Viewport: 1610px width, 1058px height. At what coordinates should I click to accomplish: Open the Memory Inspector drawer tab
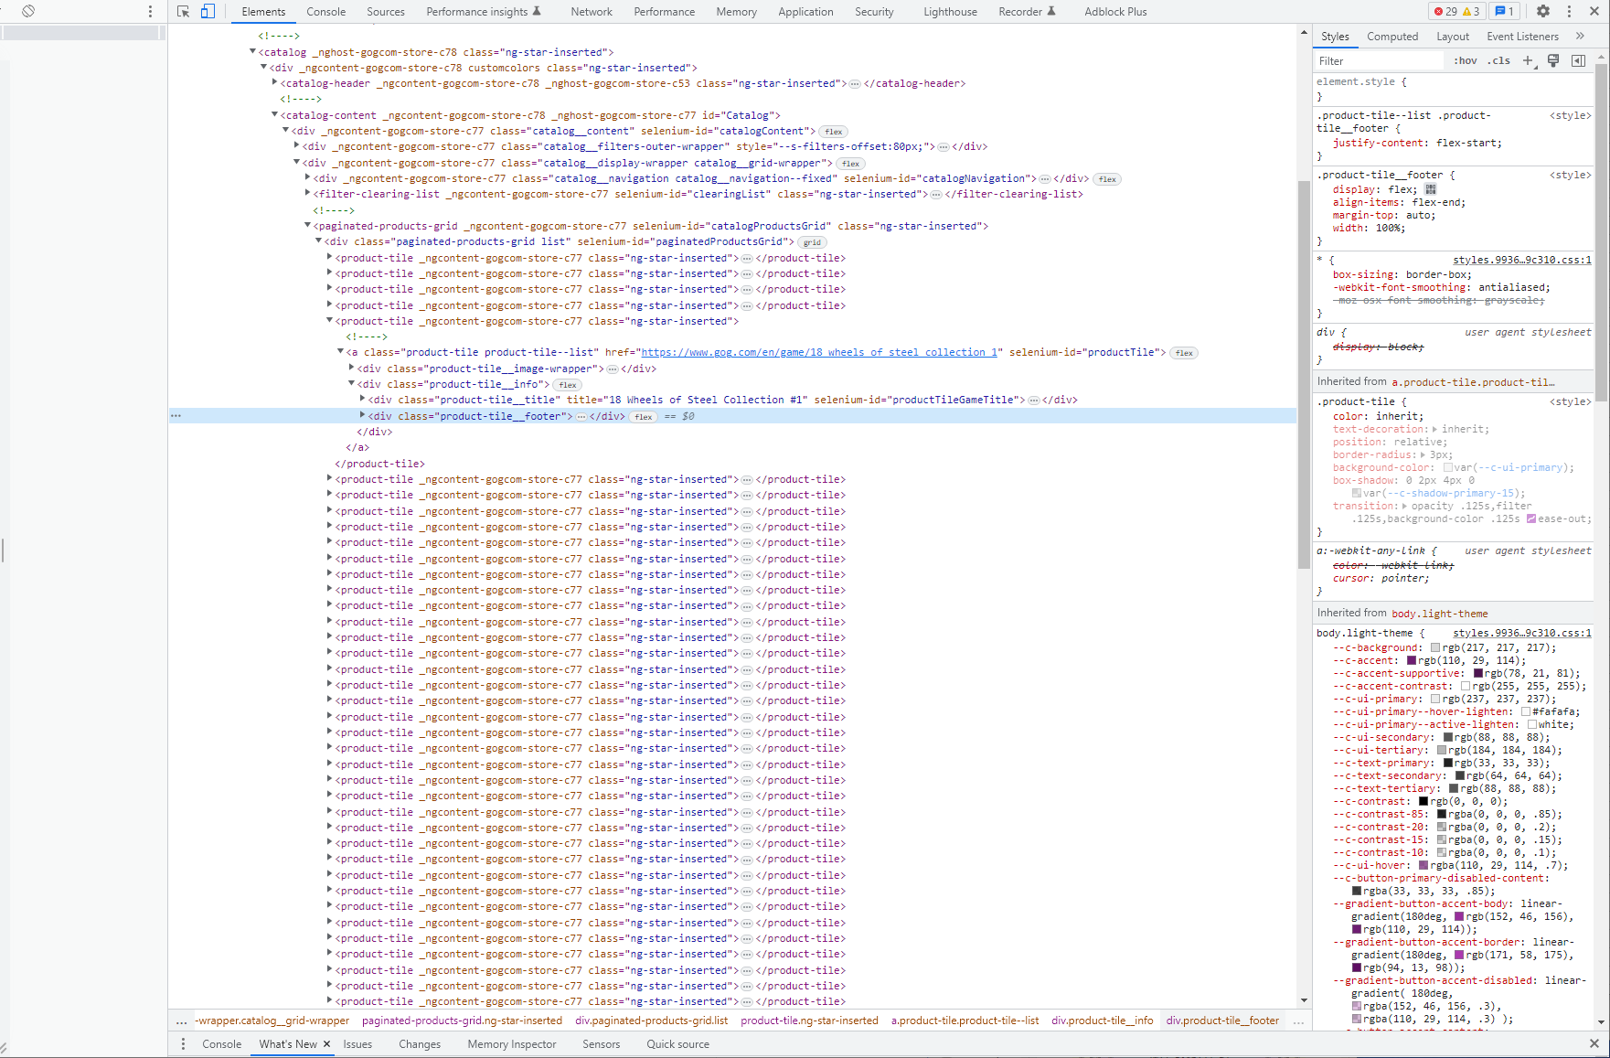(511, 1044)
